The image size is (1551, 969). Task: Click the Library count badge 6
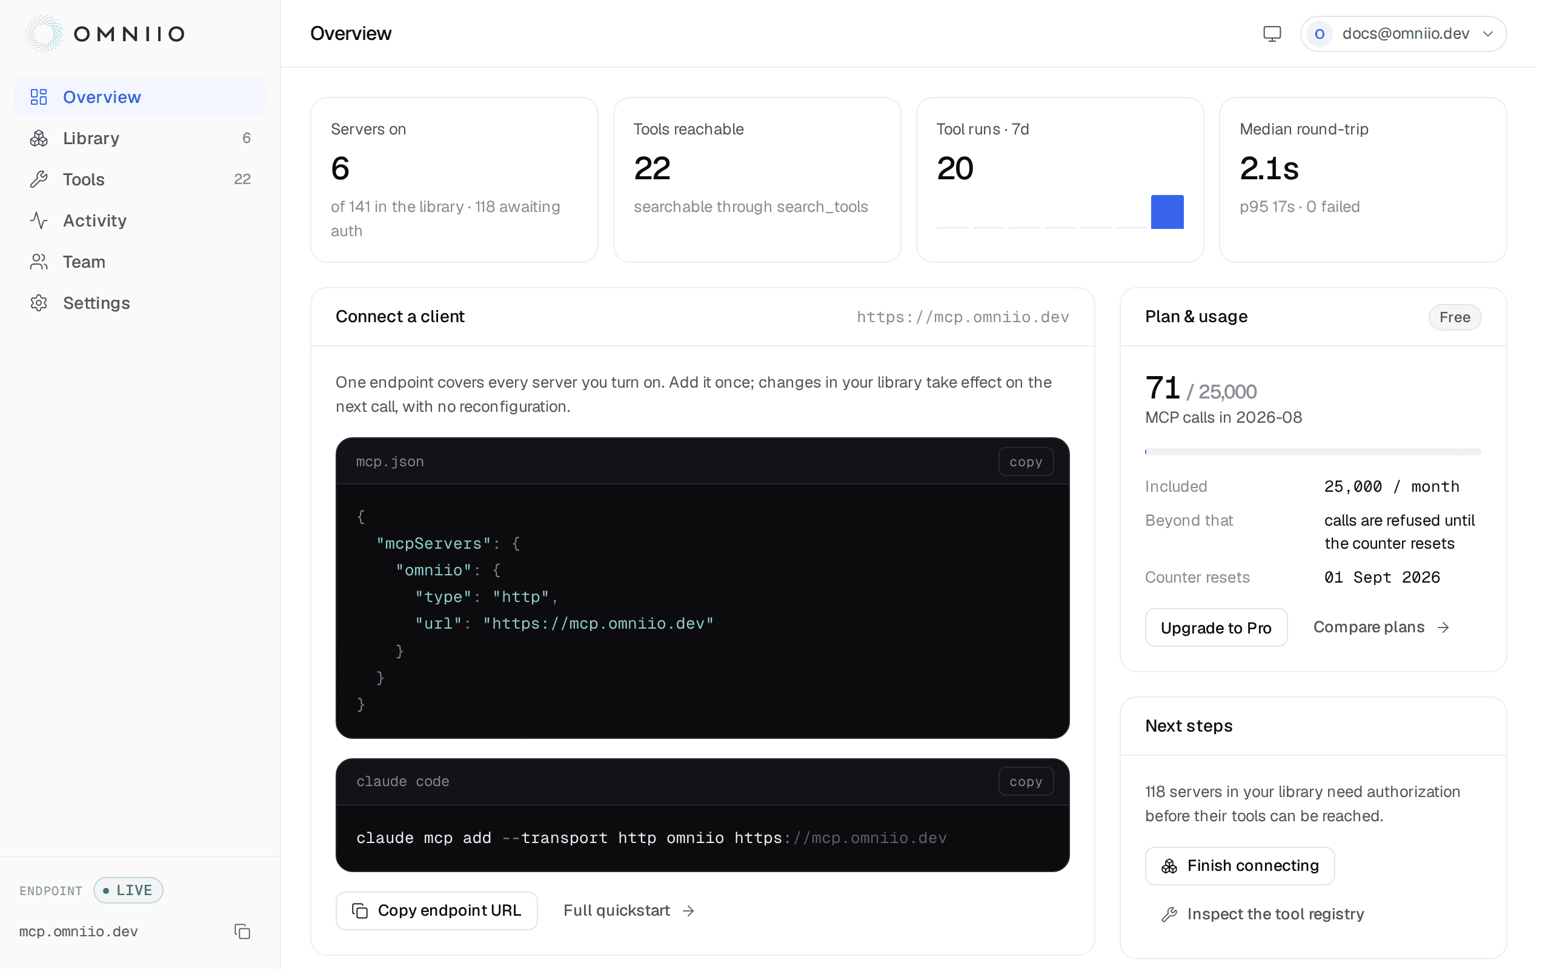click(246, 138)
